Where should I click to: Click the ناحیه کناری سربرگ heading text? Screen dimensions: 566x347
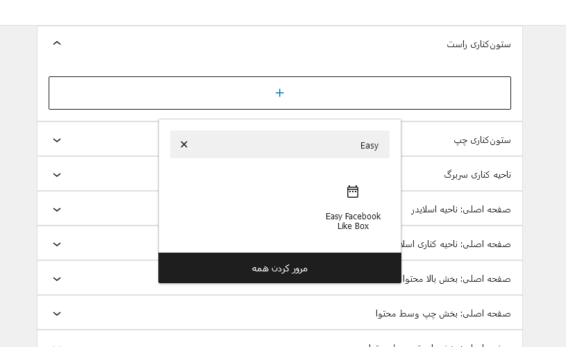tap(477, 175)
